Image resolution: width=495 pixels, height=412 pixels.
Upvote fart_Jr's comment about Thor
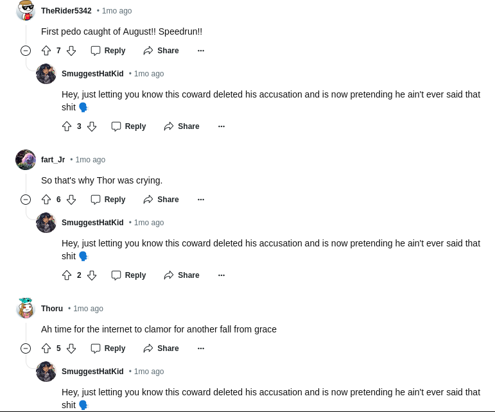46,200
